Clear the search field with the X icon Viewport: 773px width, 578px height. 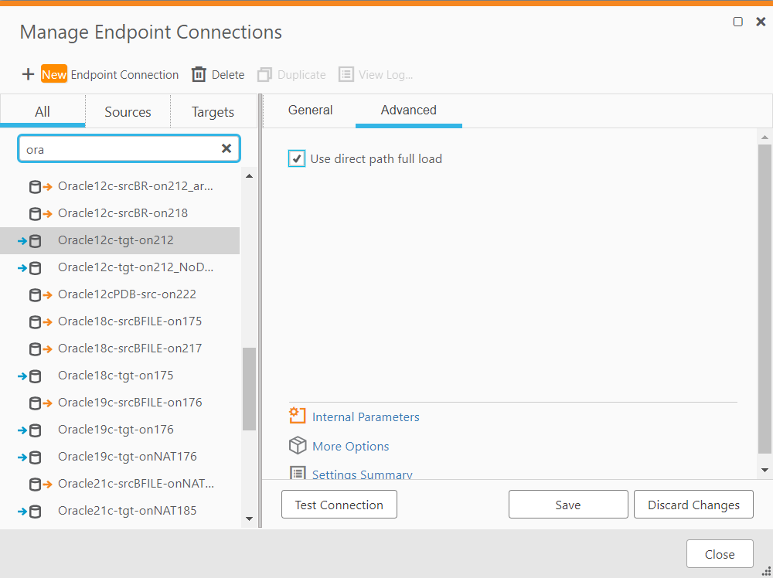tap(226, 148)
